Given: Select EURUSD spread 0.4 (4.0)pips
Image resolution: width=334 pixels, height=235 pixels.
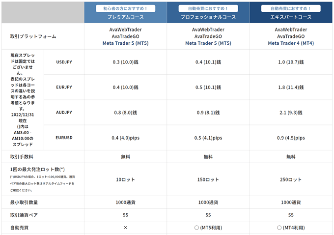Looking at the screenshot, I should coord(125,138).
